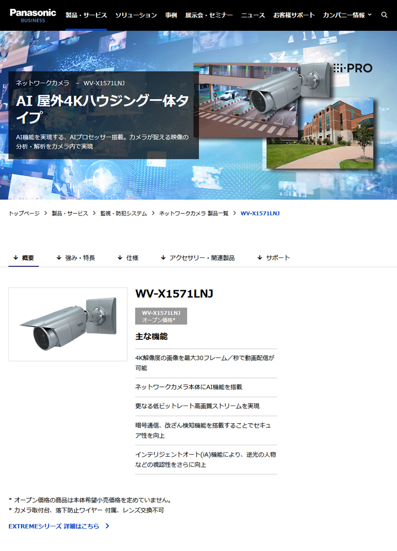Jump to サポート section tab
Image resolution: width=397 pixels, height=551 pixels.
pyautogui.click(x=273, y=258)
